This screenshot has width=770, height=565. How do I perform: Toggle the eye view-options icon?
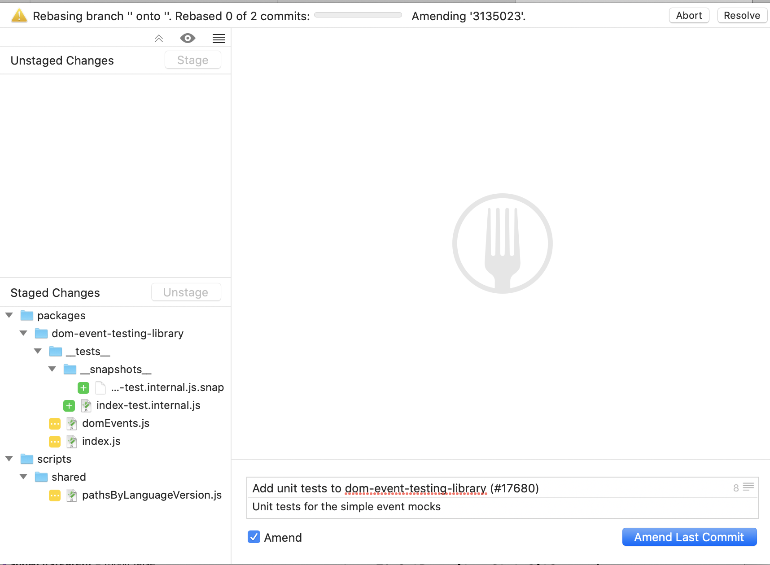click(x=188, y=38)
